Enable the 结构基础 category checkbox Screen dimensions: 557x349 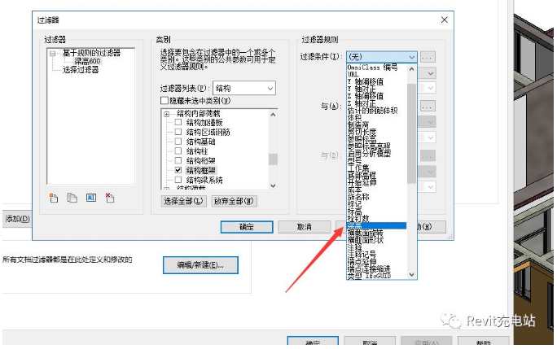[x=178, y=142]
